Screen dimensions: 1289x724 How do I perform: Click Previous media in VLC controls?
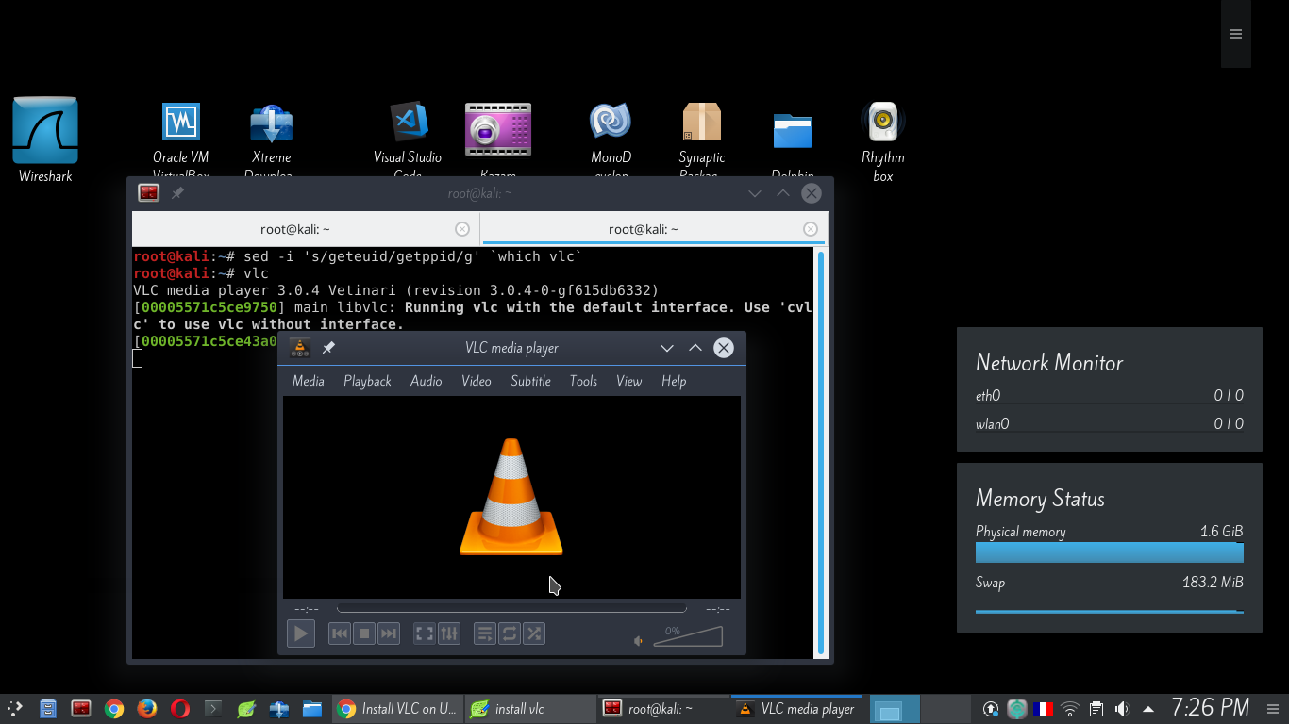coord(340,633)
